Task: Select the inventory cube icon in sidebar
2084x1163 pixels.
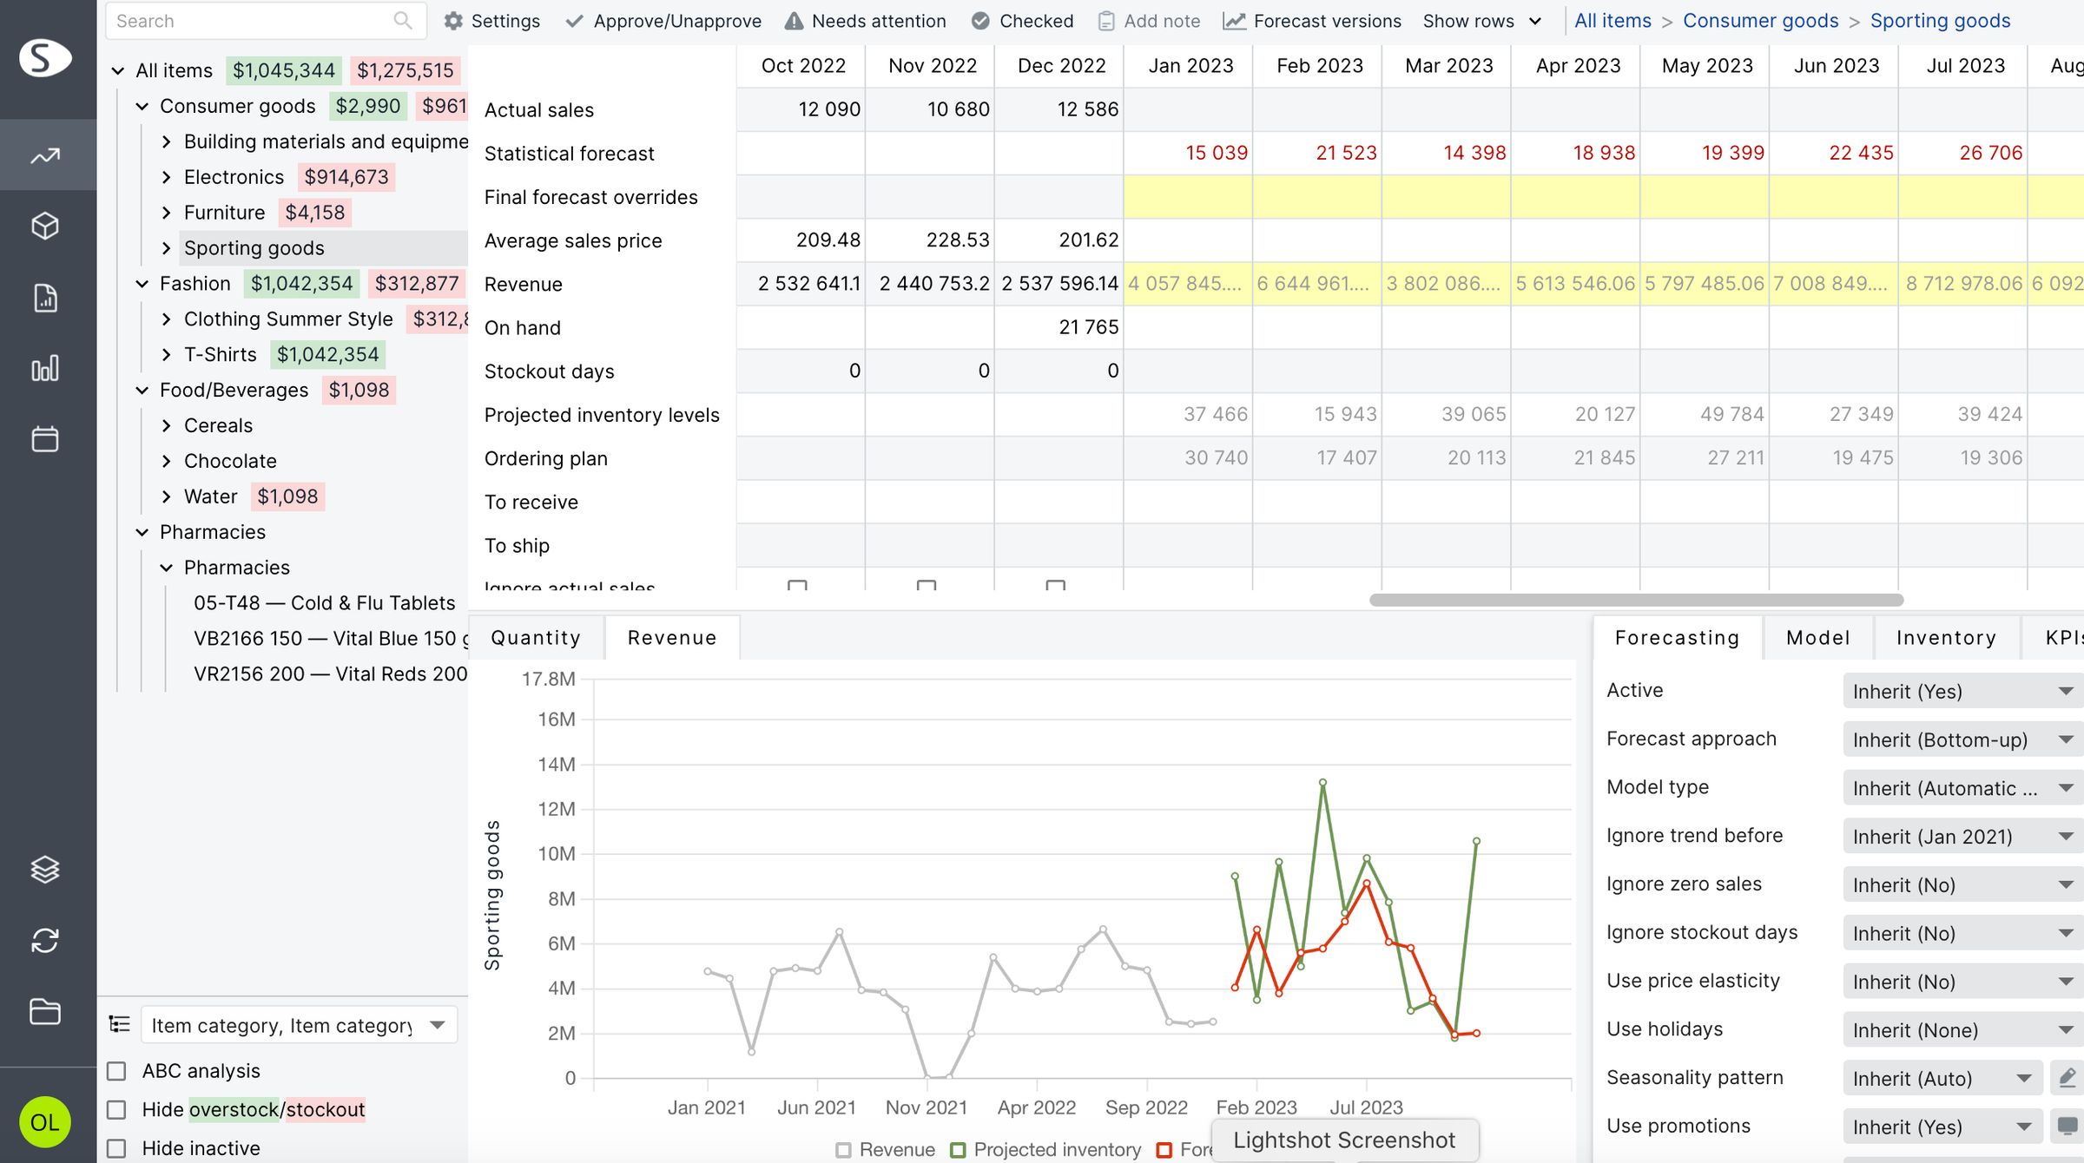Action: coord(46,226)
